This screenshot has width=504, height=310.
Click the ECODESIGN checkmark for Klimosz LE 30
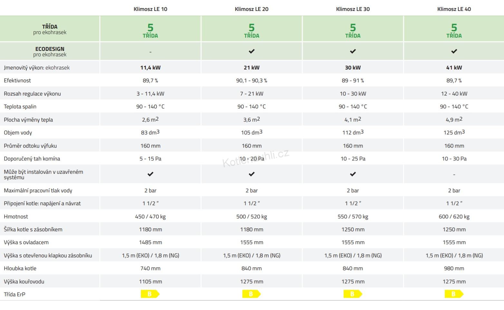[x=353, y=51]
